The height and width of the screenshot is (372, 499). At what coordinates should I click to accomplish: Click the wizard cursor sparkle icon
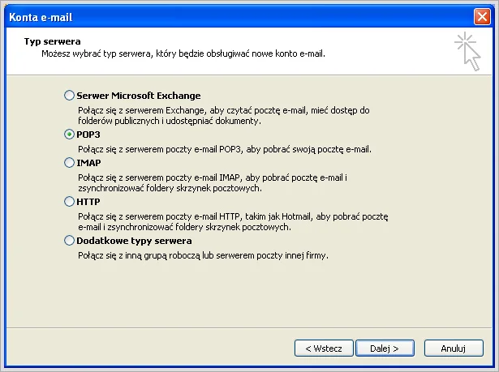467,50
